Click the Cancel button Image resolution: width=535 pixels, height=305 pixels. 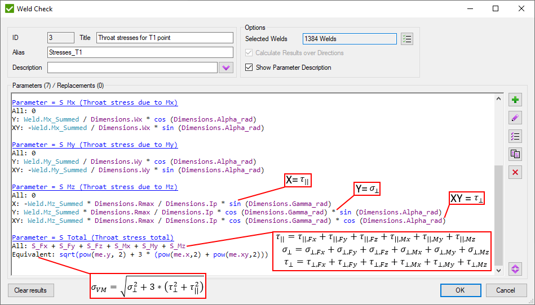pos(506,290)
